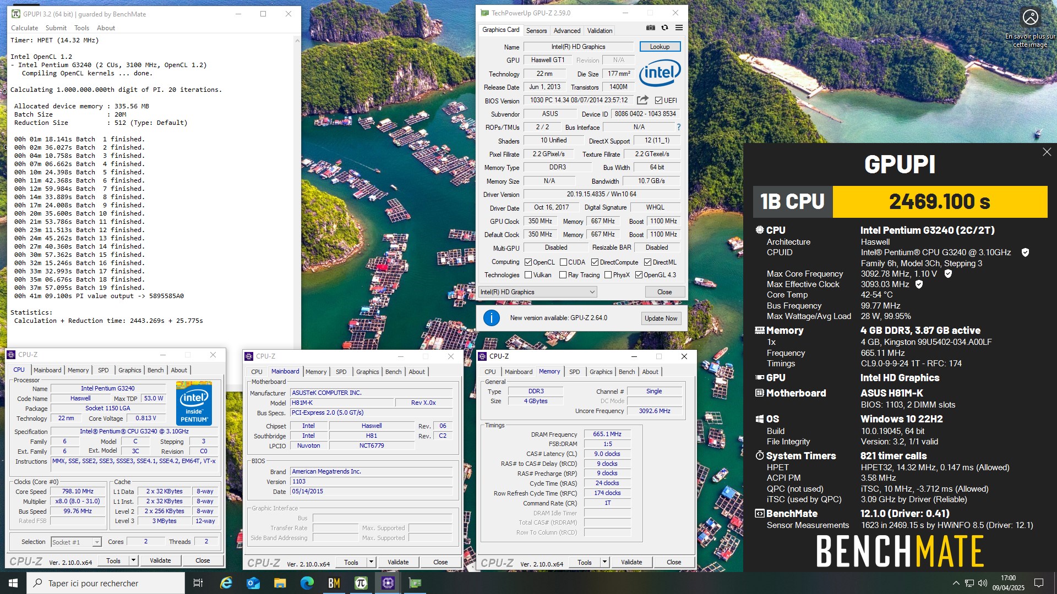Toggle the PhysX checkbox
1057x594 pixels.
(x=608, y=275)
